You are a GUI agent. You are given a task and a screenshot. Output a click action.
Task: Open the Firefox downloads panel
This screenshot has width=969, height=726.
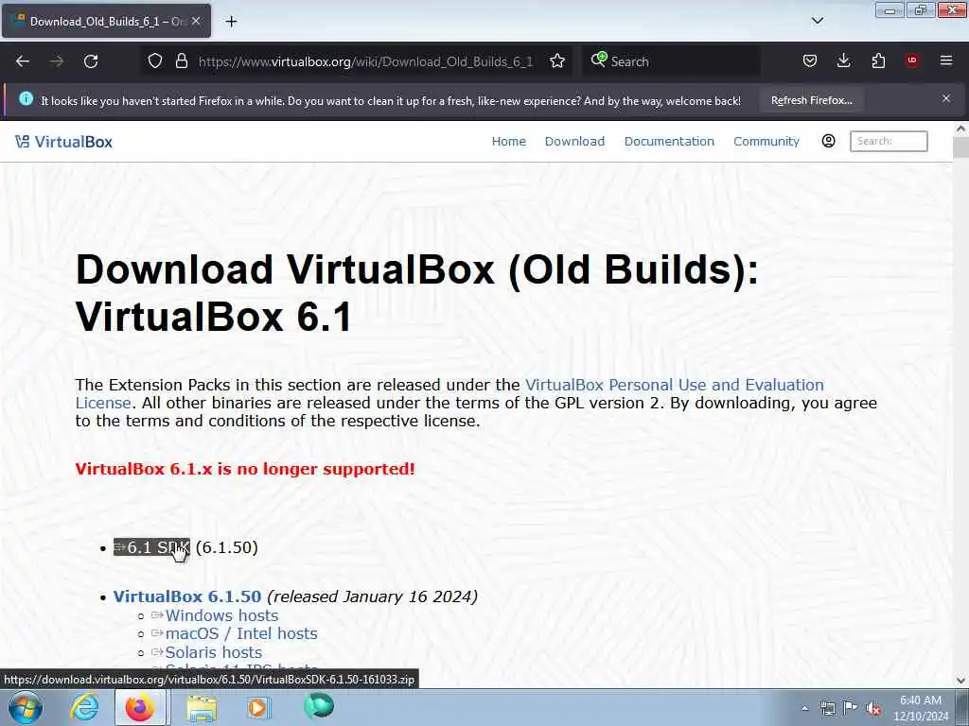pyautogui.click(x=843, y=60)
